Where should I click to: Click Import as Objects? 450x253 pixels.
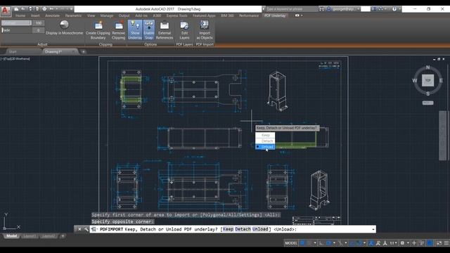coord(205,30)
